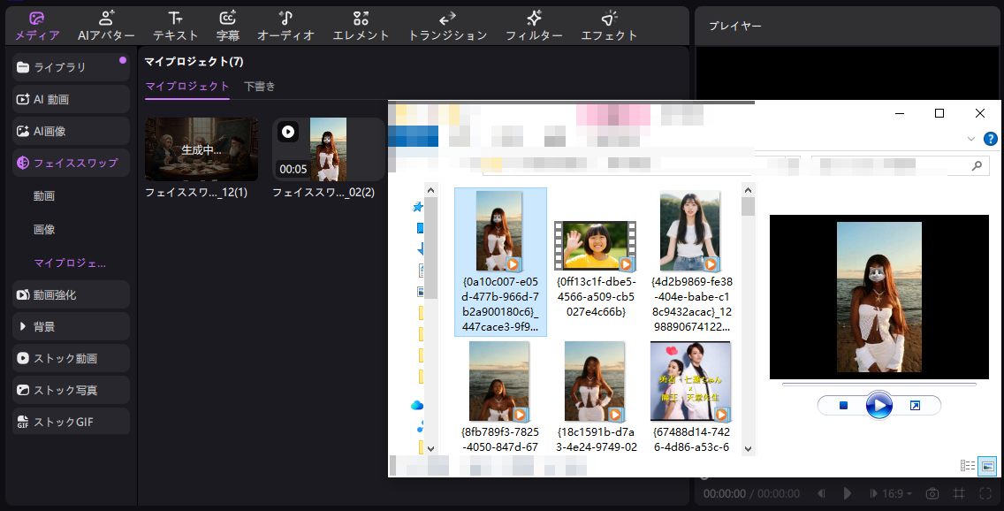Expand the chevron beside the dialog help button

click(x=971, y=139)
